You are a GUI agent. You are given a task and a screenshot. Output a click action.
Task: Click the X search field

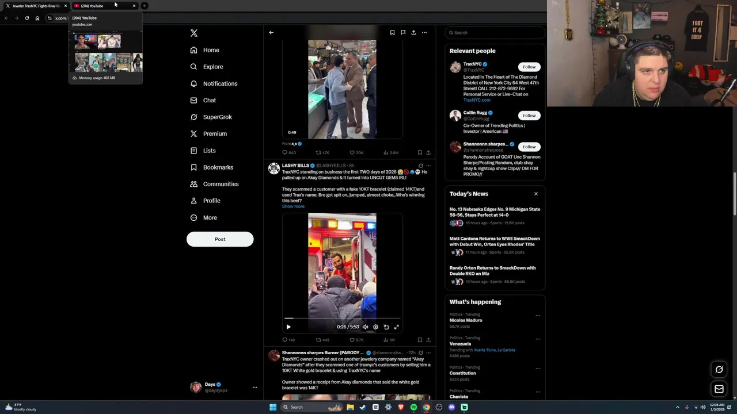[x=495, y=33]
